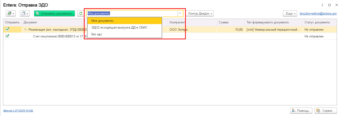Click the Отправить column header
Image resolution: width=342 pixels, height=116 pixels.
(12, 22)
